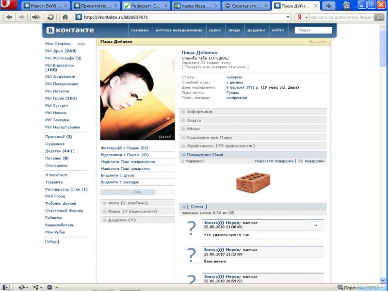Image resolution: width=388 pixels, height=291 pixels.
Task: Expand the Освіта section
Action: click(x=194, y=120)
